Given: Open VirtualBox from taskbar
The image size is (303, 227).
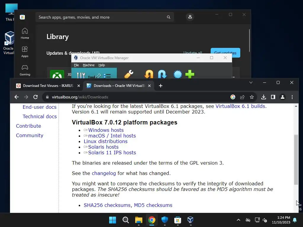Looking at the screenshot, I should (191, 220).
